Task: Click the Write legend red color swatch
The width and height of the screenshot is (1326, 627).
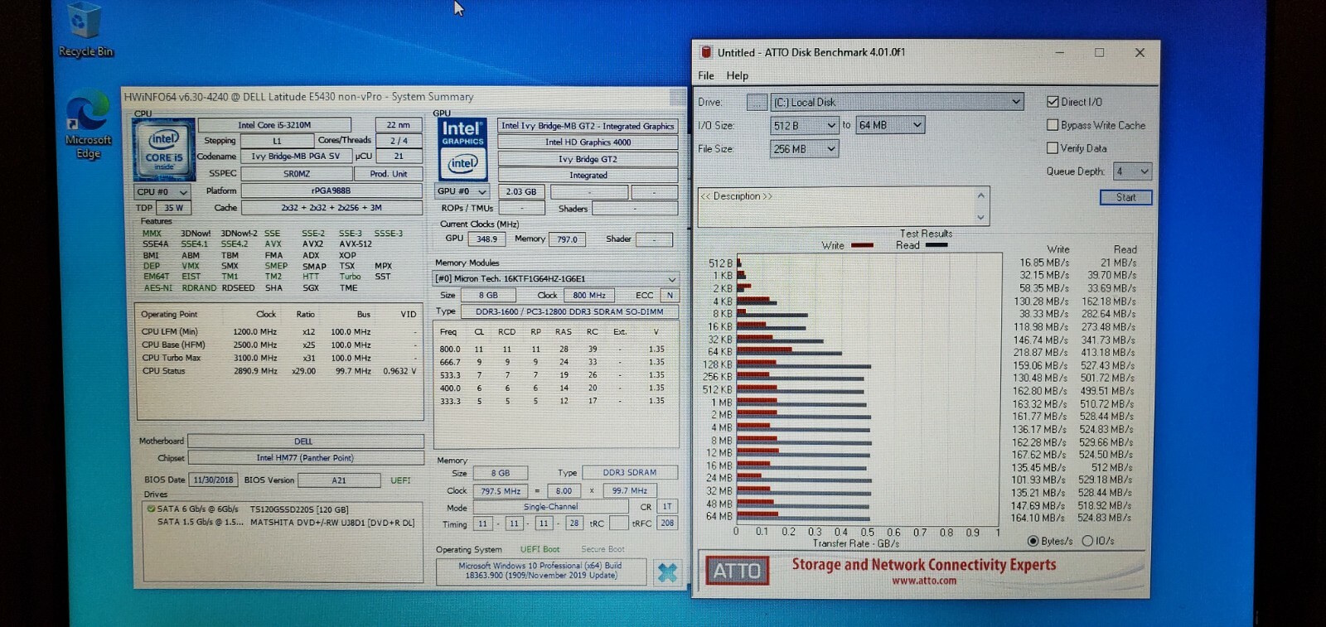Action: coord(862,245)
